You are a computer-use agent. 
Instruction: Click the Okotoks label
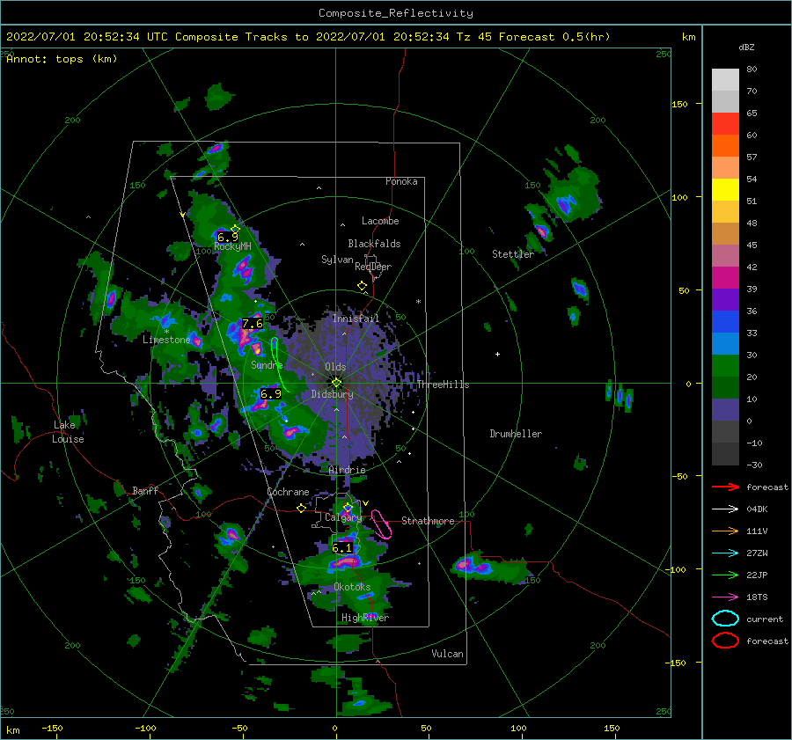click(352, 587)
